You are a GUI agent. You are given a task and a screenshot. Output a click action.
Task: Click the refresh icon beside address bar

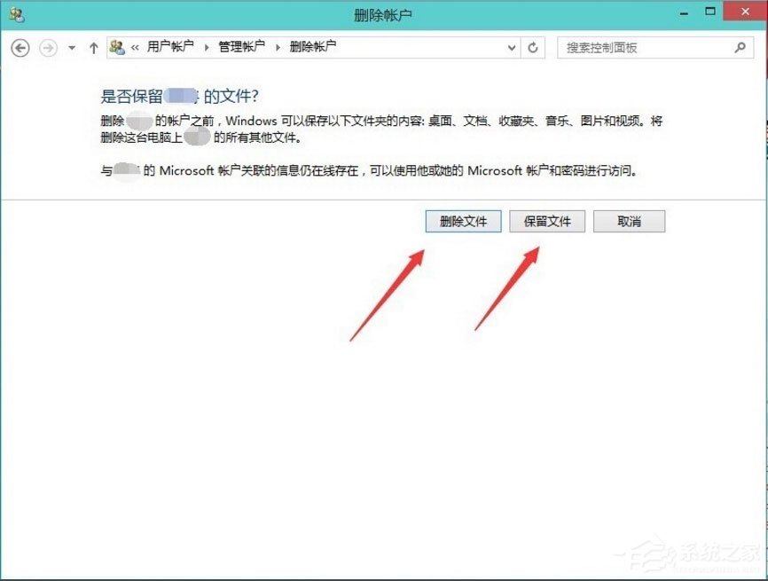point(533,48)
